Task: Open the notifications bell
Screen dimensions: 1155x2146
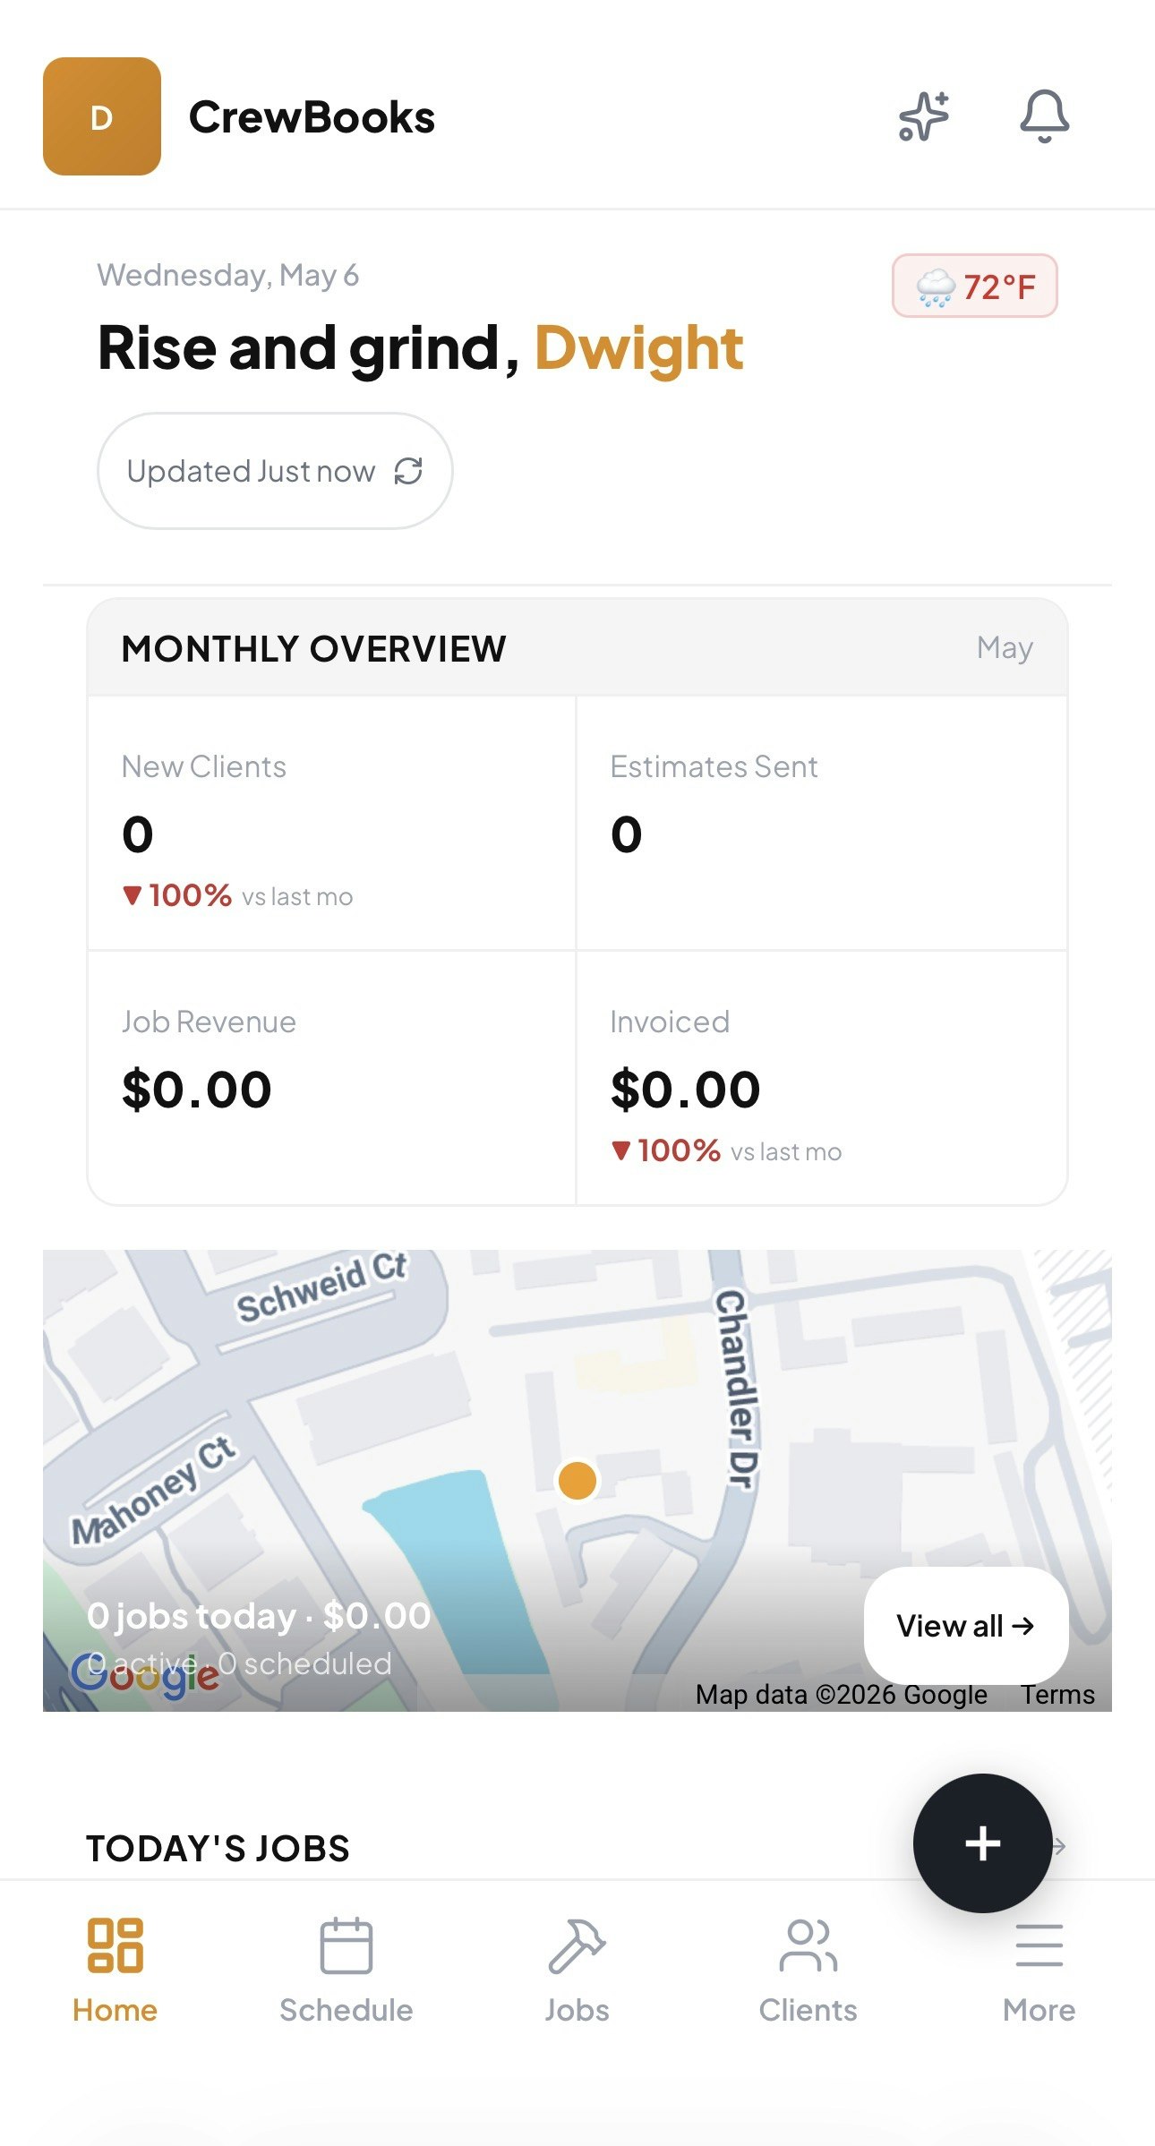Action: click(x=1044, y=116)
